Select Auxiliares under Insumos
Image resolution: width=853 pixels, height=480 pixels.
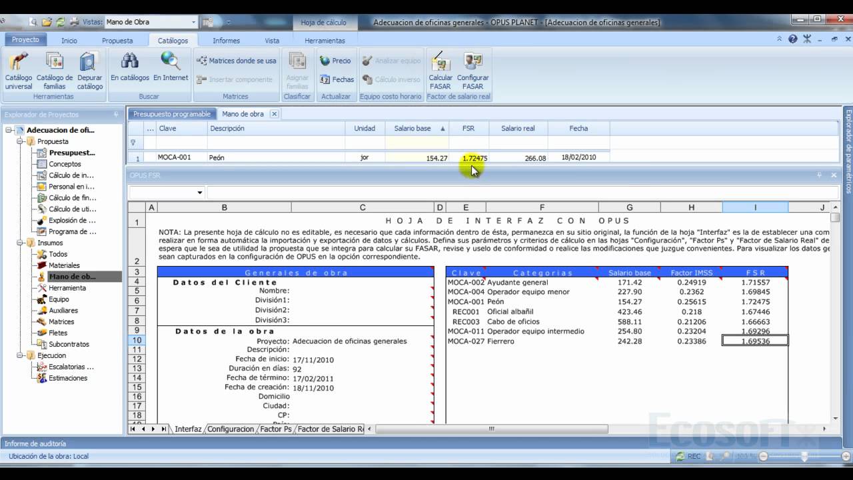(x=63, y=311)
